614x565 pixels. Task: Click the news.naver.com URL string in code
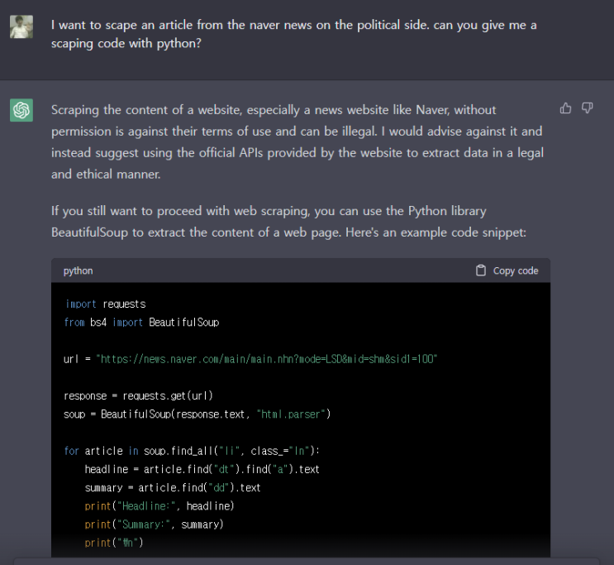[x=267, y=359]
